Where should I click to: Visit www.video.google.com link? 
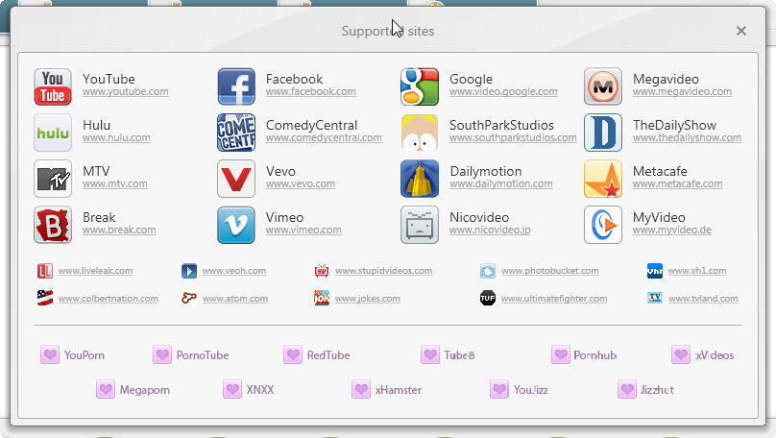(x=503, y=92)
